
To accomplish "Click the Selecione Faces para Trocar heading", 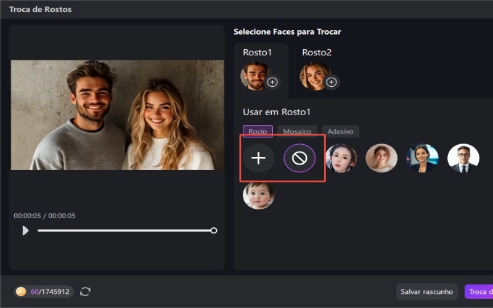I will [x=287, y=32].
